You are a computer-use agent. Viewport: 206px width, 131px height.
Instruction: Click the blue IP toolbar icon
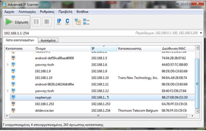(59, 22)
